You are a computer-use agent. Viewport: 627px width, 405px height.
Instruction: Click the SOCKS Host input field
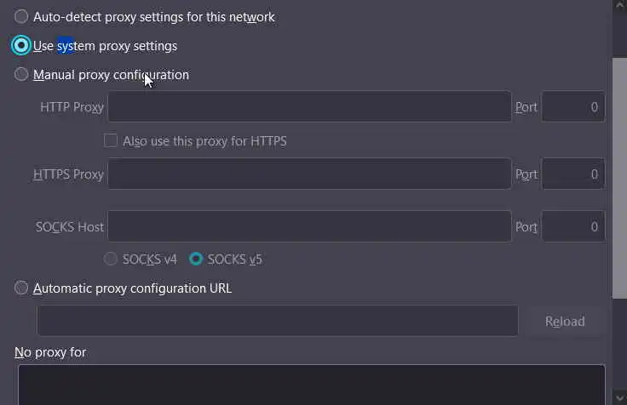click(x=309, y=226)
